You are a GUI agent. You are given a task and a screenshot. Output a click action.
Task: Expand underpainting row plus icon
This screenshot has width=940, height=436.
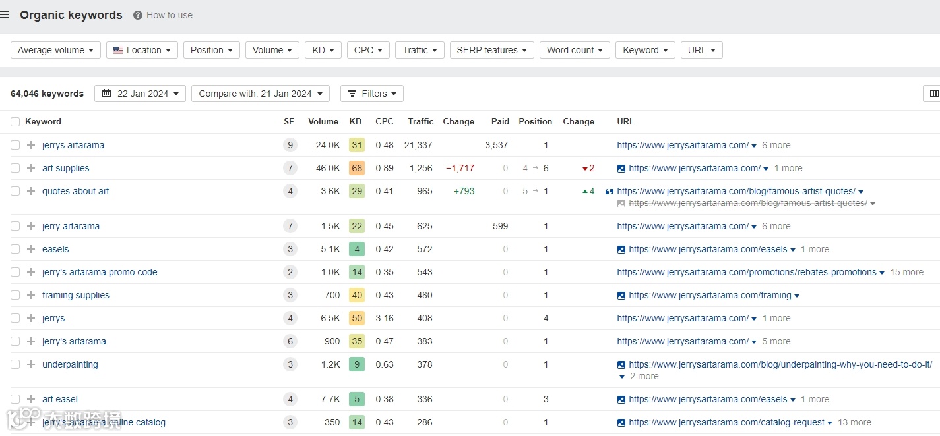[31, 364]
